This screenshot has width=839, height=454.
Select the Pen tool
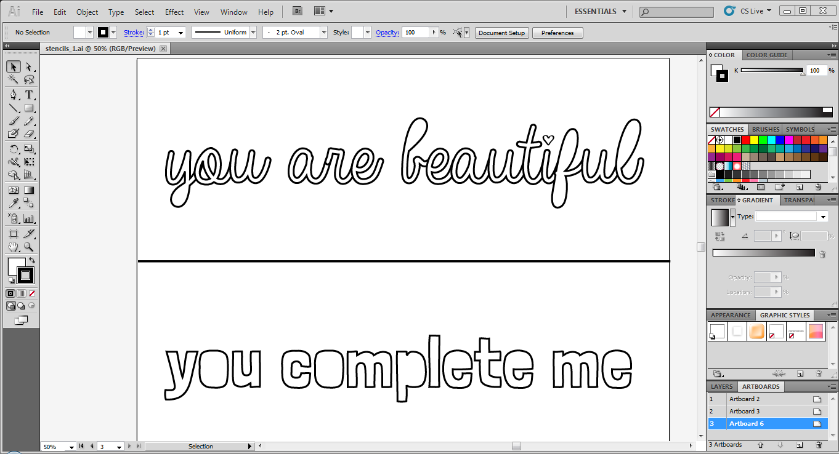pos(14,95)
